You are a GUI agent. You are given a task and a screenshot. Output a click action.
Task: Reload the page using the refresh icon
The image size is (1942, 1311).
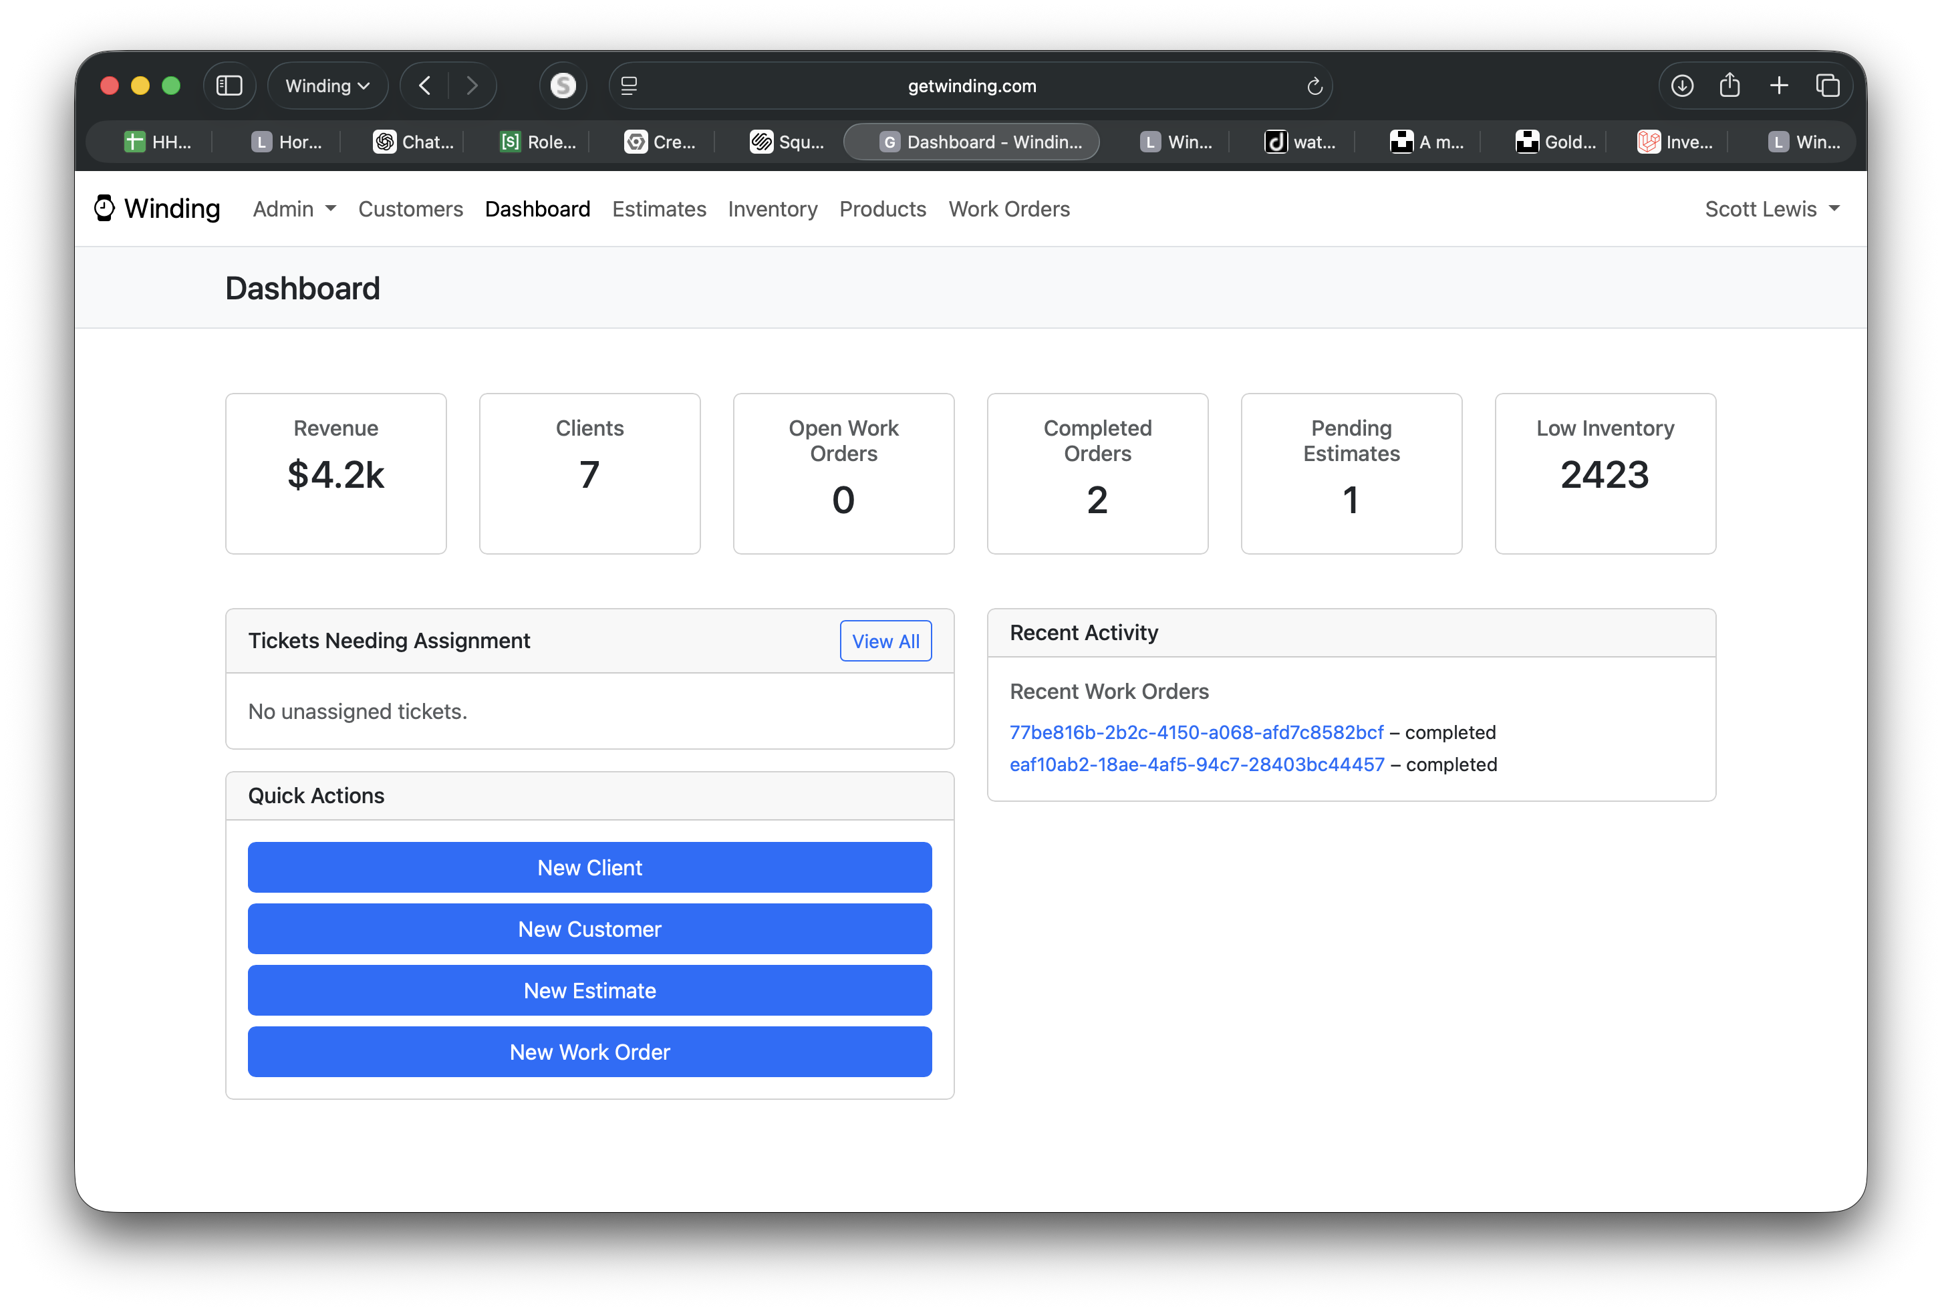1314,86
